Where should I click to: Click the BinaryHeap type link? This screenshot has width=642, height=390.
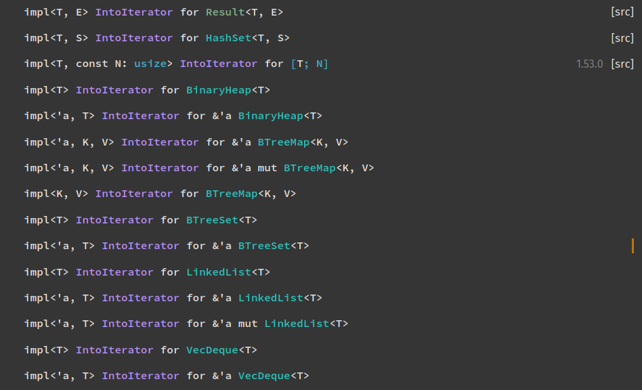[x=219, y=89]
